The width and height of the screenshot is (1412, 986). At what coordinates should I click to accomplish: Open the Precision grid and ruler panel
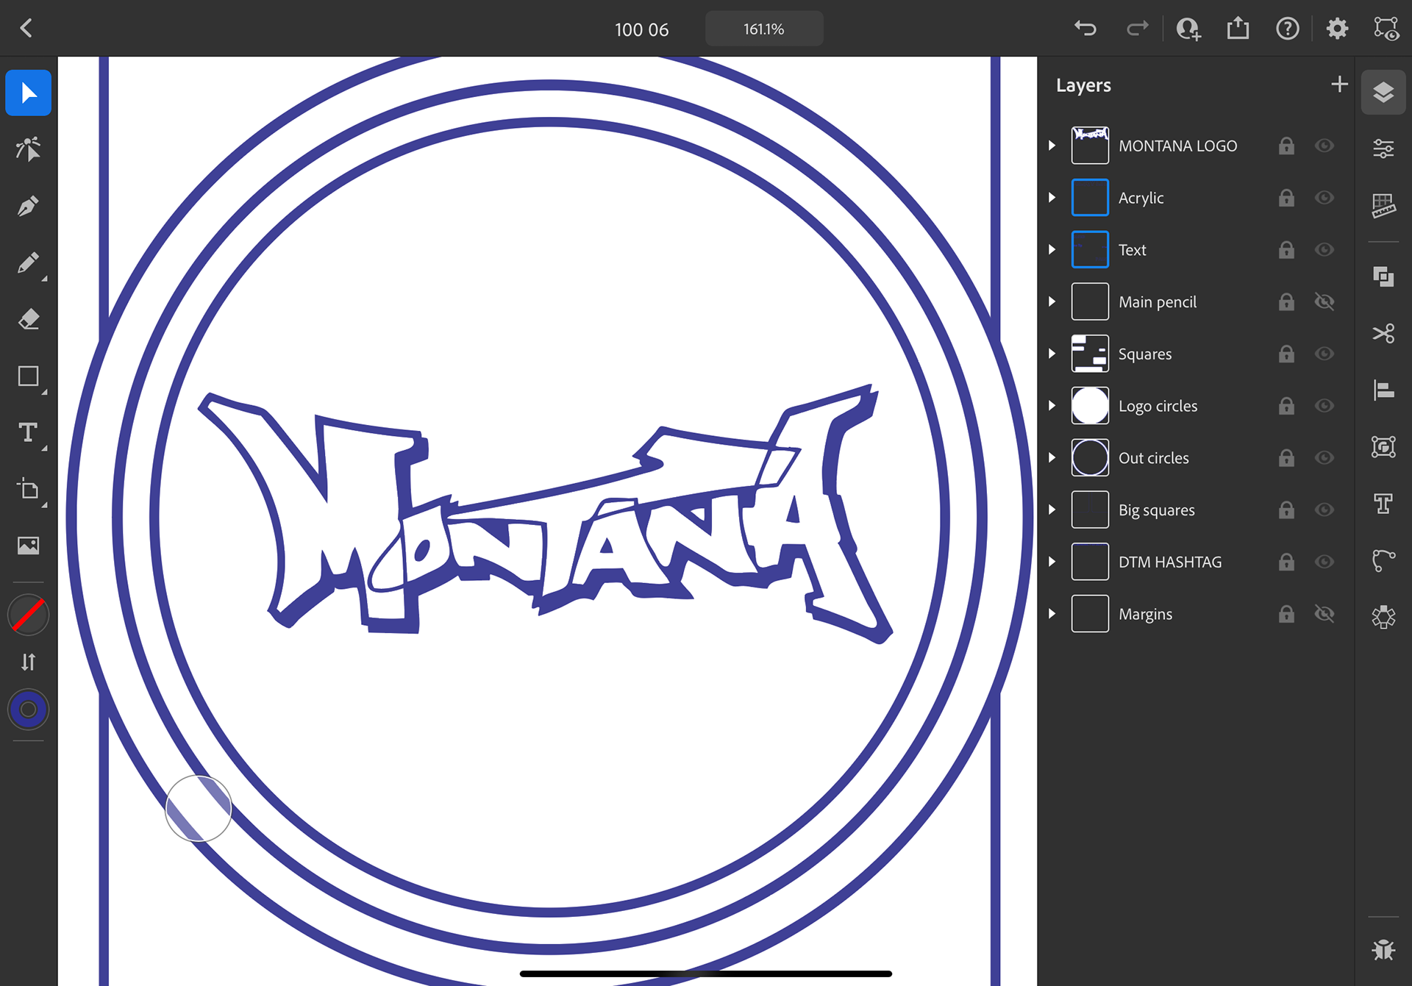click(1383, 206)
